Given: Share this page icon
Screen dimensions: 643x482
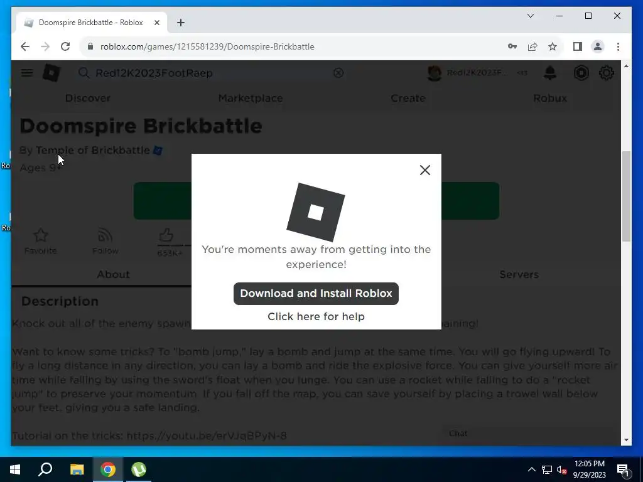Looking at the screenshot, I should click(532, 46).
